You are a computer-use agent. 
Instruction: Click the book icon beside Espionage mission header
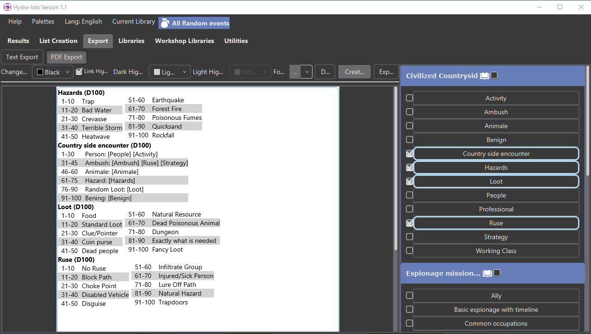[x=487, y=273]
